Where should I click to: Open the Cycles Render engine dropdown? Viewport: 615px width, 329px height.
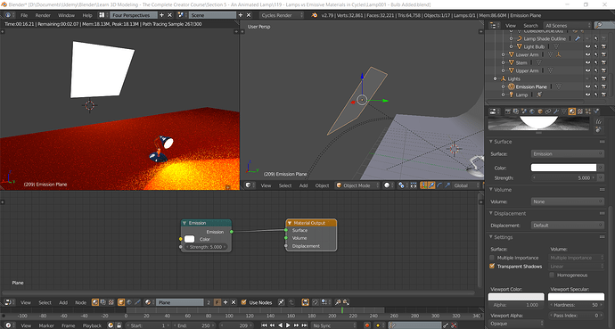pos(282,15)
